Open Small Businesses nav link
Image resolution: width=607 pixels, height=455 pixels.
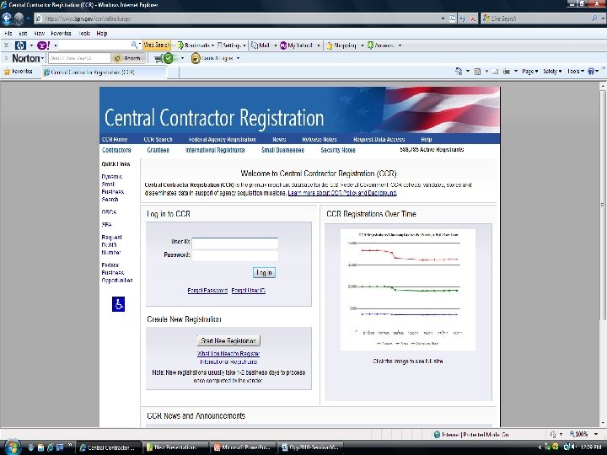coord(282,150)
